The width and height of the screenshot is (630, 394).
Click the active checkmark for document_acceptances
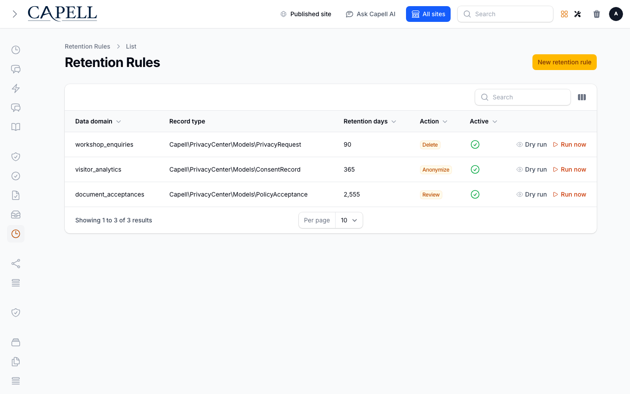[475, 194]
